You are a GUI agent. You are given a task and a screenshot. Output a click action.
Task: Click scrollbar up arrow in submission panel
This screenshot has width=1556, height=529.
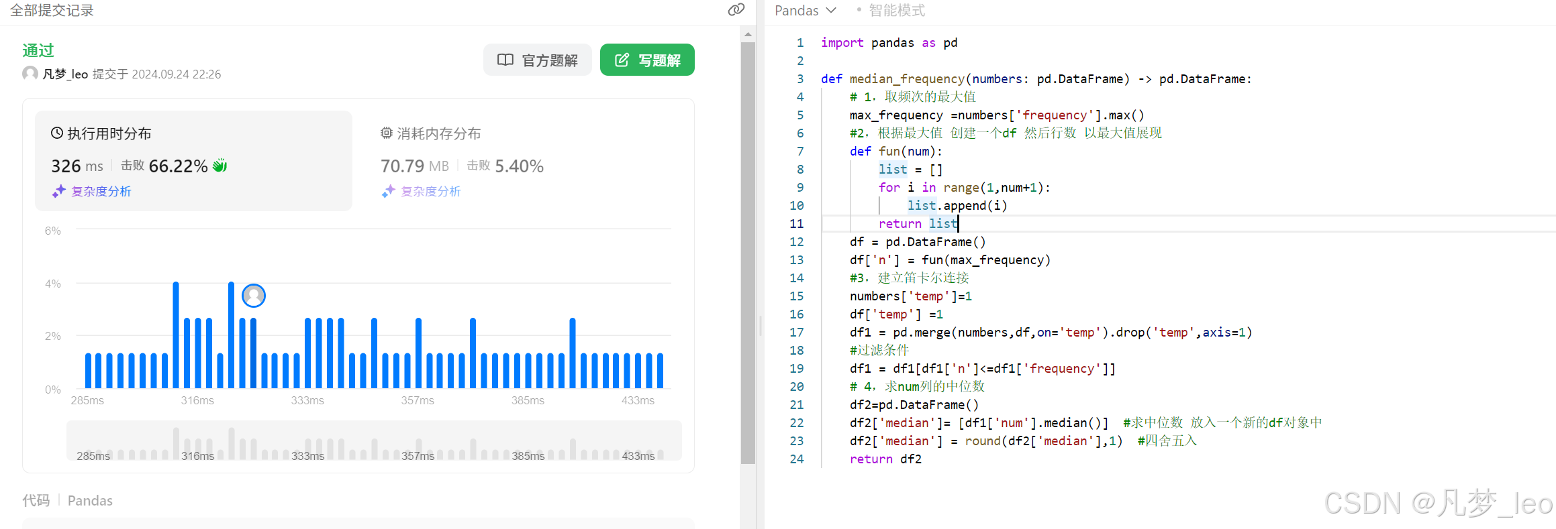click(748, 34)
